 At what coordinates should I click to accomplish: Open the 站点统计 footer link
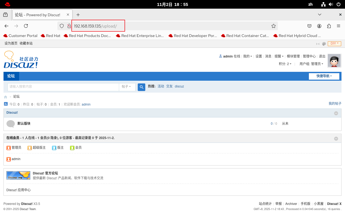click(265, 204)
